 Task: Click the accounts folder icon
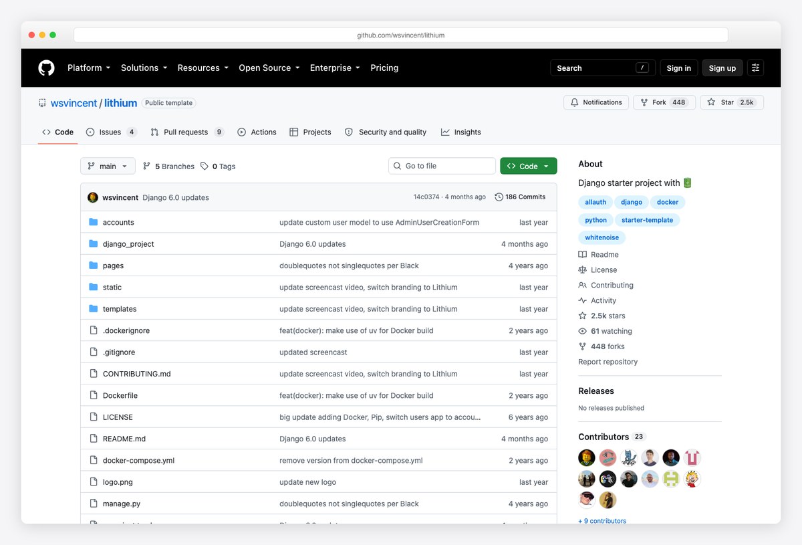[94, 222]
